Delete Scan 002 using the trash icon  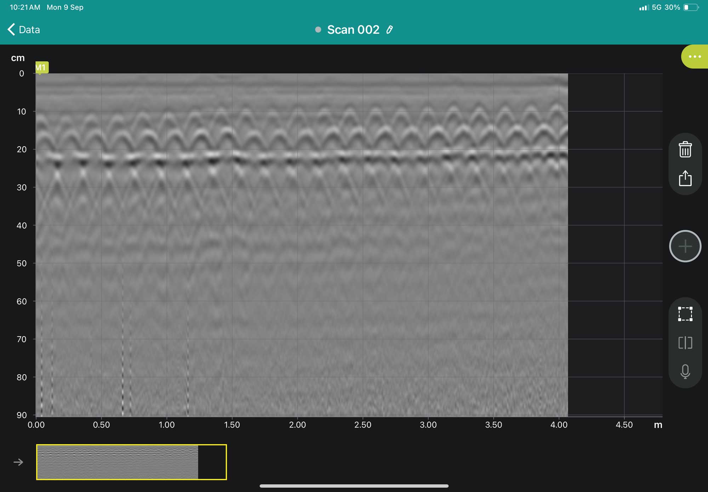(x=685, y=149)
